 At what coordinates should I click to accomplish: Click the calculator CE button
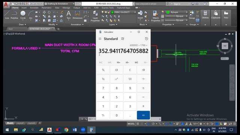click(x=117, y=70)
